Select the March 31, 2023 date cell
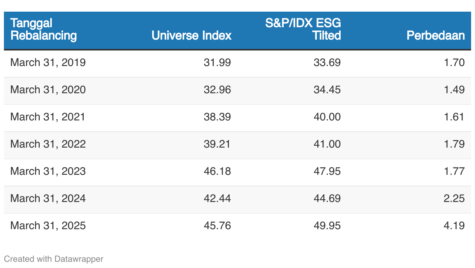Screen dimensions: 475x268 coord(48,171)
